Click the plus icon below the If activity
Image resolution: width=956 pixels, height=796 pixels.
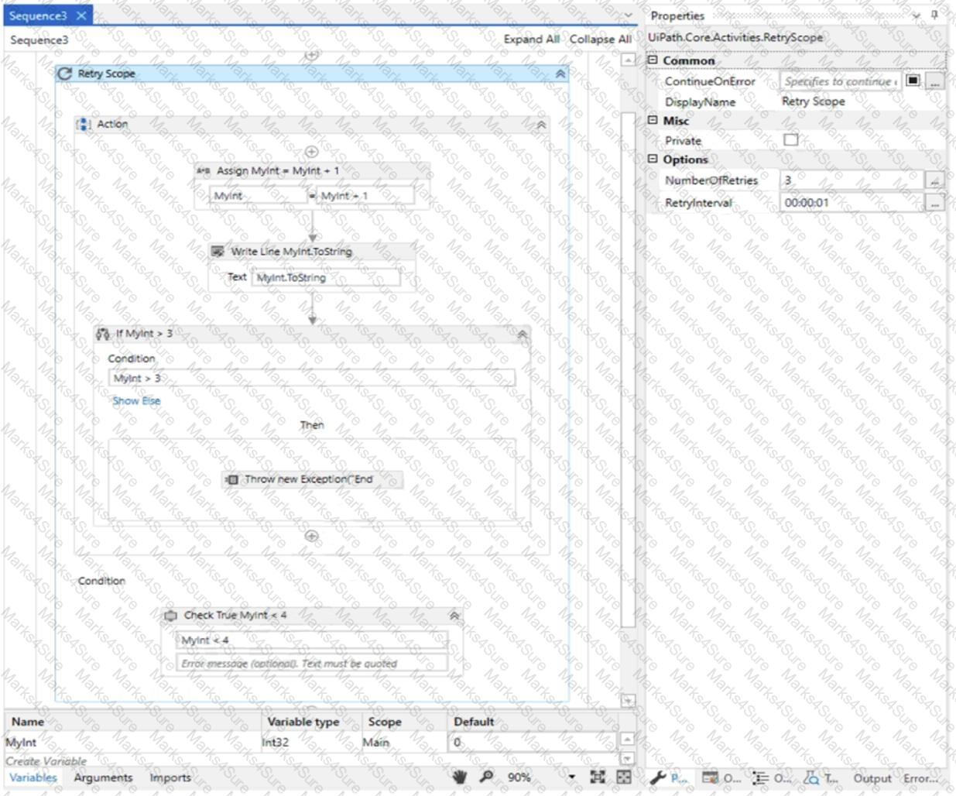coord(311,536)
